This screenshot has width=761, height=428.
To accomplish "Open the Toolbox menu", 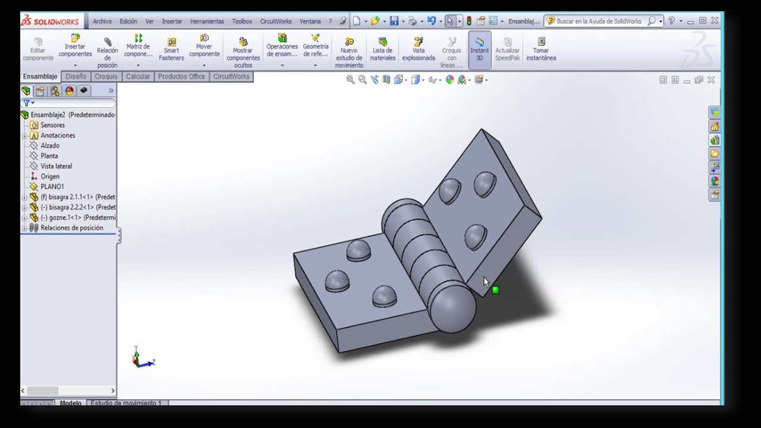I will (242, 21).
